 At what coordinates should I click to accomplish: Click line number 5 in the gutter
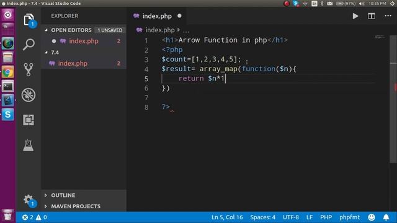(146, 79)
